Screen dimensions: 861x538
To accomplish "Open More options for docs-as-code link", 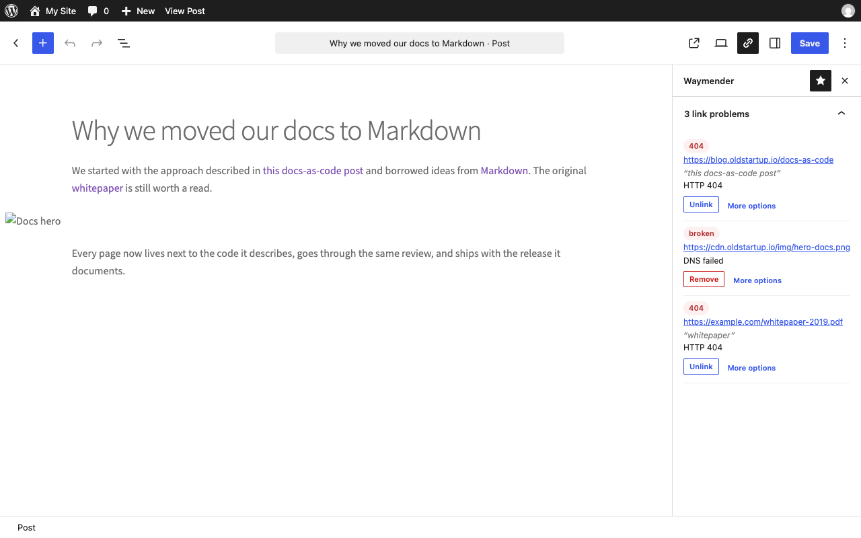I will click(751, 206).
